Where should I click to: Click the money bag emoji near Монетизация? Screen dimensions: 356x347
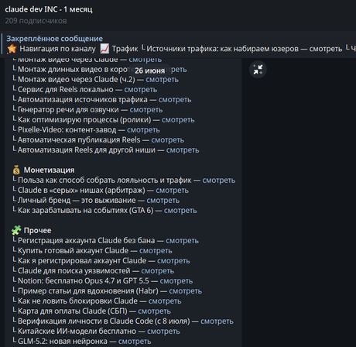pos(16,170)
